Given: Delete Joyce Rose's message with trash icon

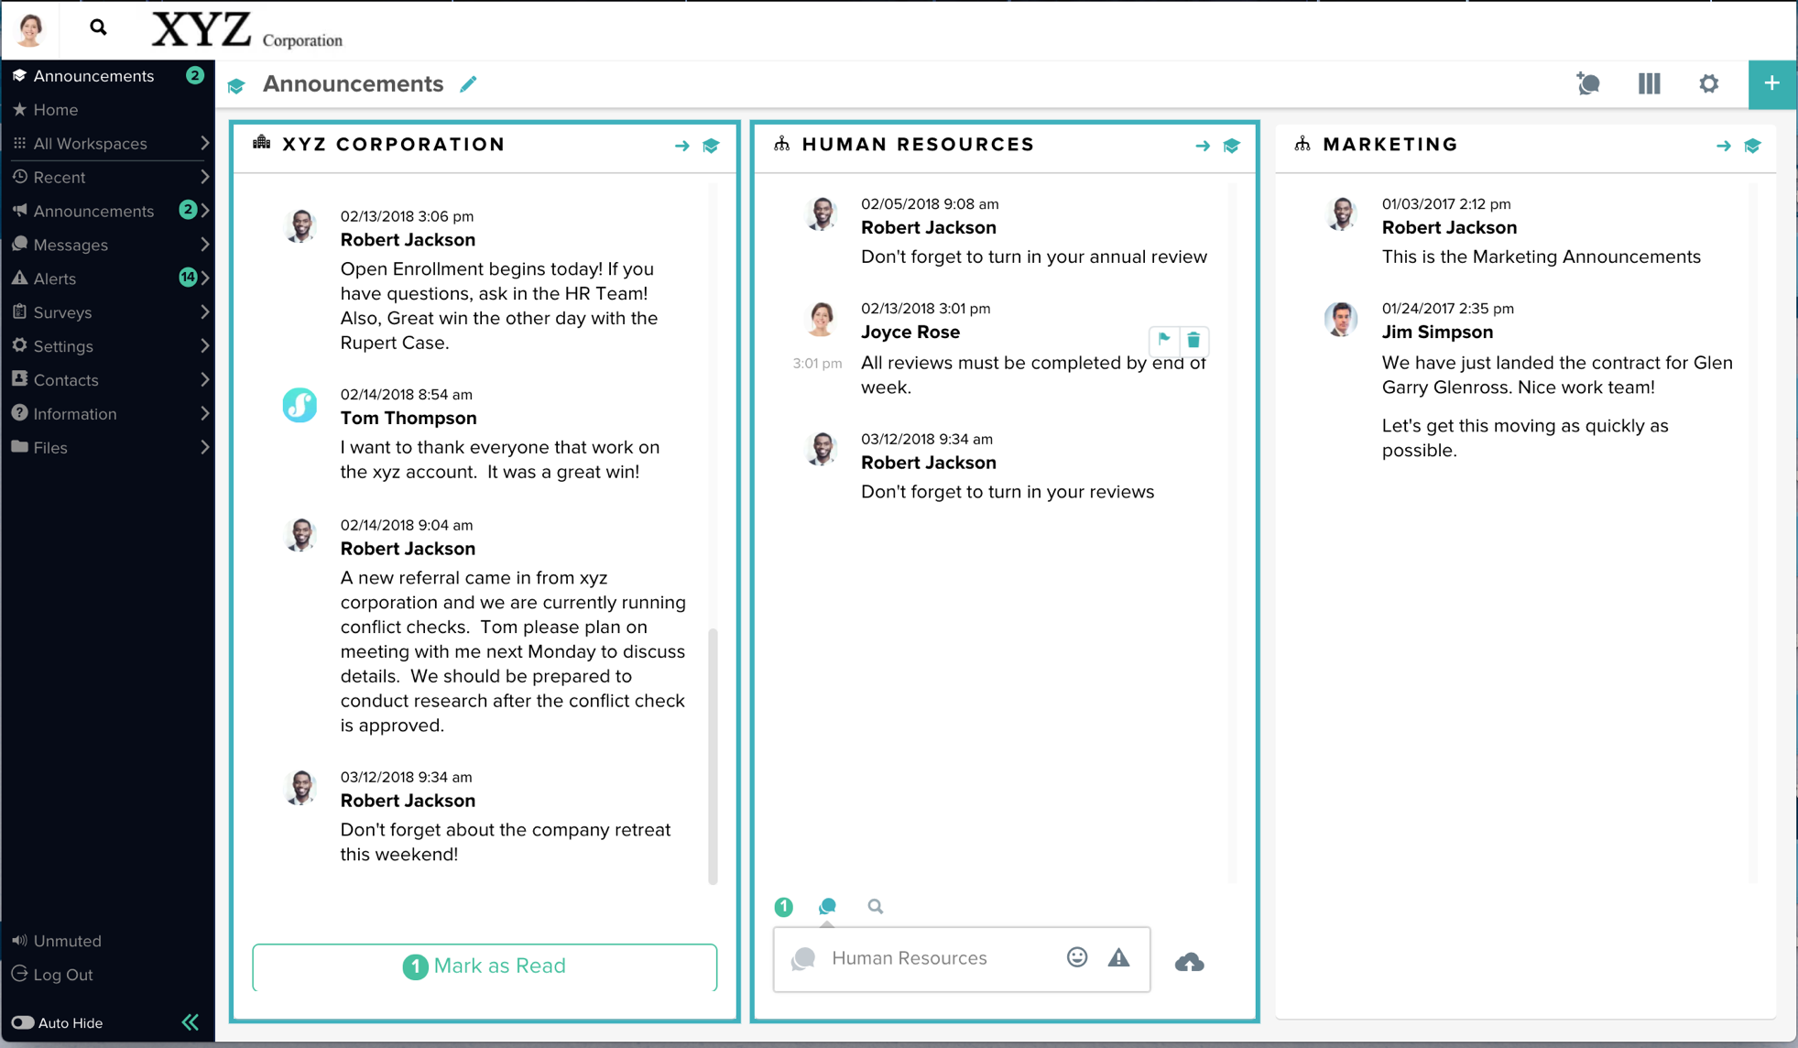Looking at the screenshot, I should point(1193,340).
